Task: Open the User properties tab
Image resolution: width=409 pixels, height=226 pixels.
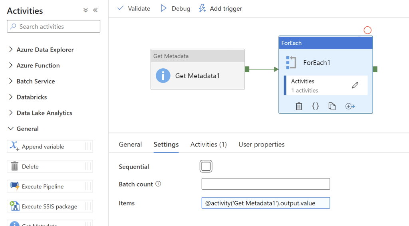Action: 262,145
